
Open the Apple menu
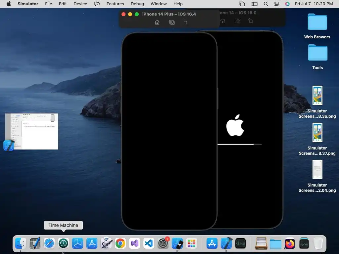tap(9, 4)
